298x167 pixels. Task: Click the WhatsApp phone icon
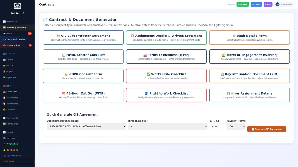[x=4, y=144]
